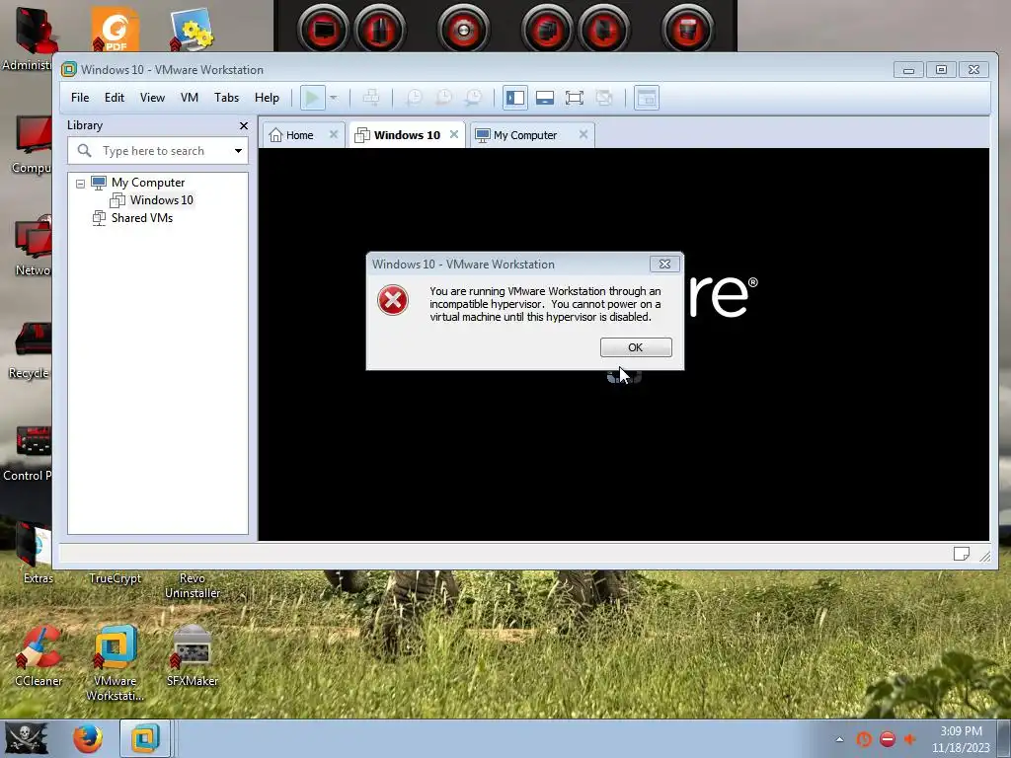Click the library search field
The height and width of the screenshot is (758, 1011).
click(x=158, y=151)
